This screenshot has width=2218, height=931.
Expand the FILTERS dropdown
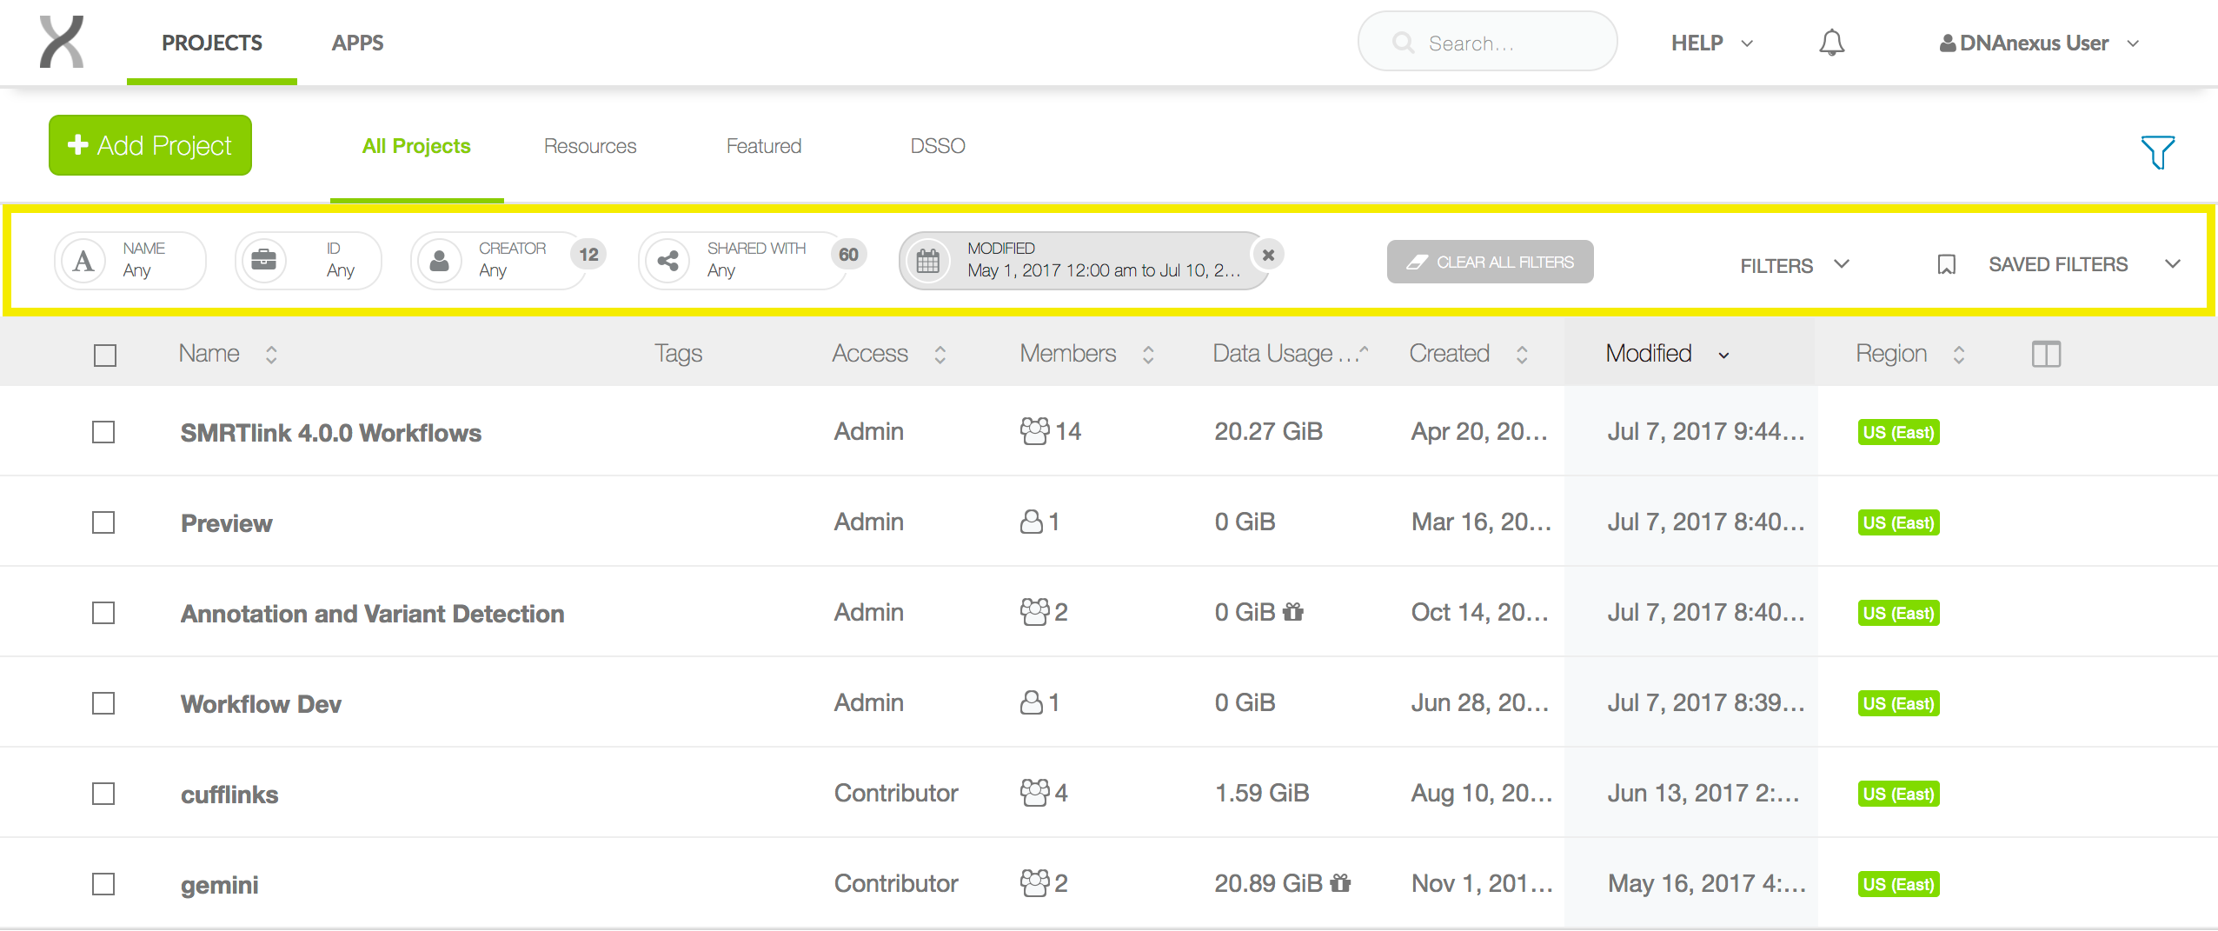(1794, 265)
